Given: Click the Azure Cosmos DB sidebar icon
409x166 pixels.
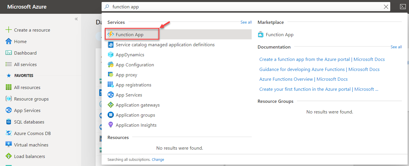Looking at the screenshot, I should [9, 133].
